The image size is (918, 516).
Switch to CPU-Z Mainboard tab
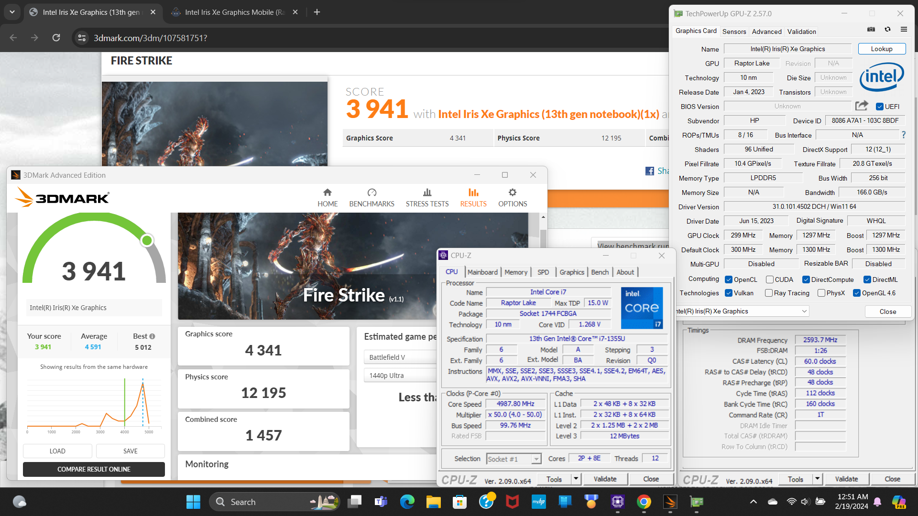[x=482, y=272]
